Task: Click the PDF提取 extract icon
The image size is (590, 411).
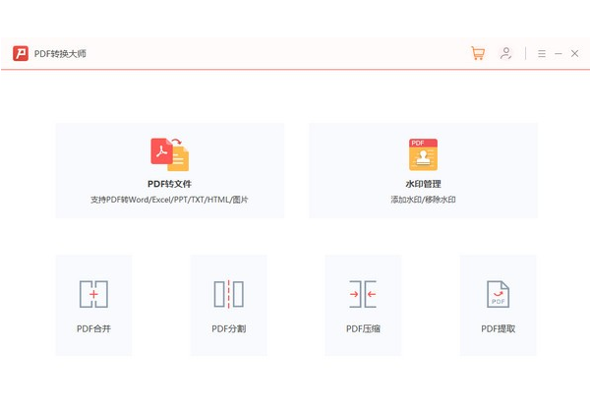Action: tap(498, 294)
